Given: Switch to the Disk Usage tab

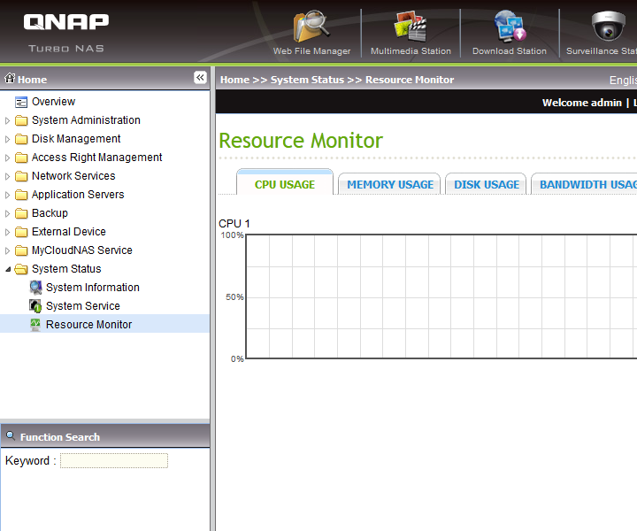Looking at the screenshot, I should 487,185.
